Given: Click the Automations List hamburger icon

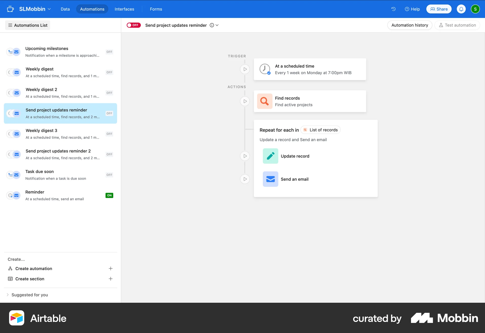Looking at the screenshot, I should click(x=10, y=25).
